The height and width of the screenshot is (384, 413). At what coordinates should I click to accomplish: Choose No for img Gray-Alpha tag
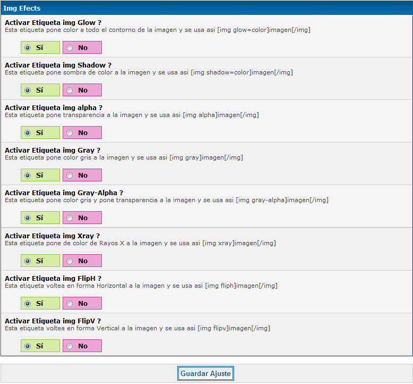tap(70, 218)
